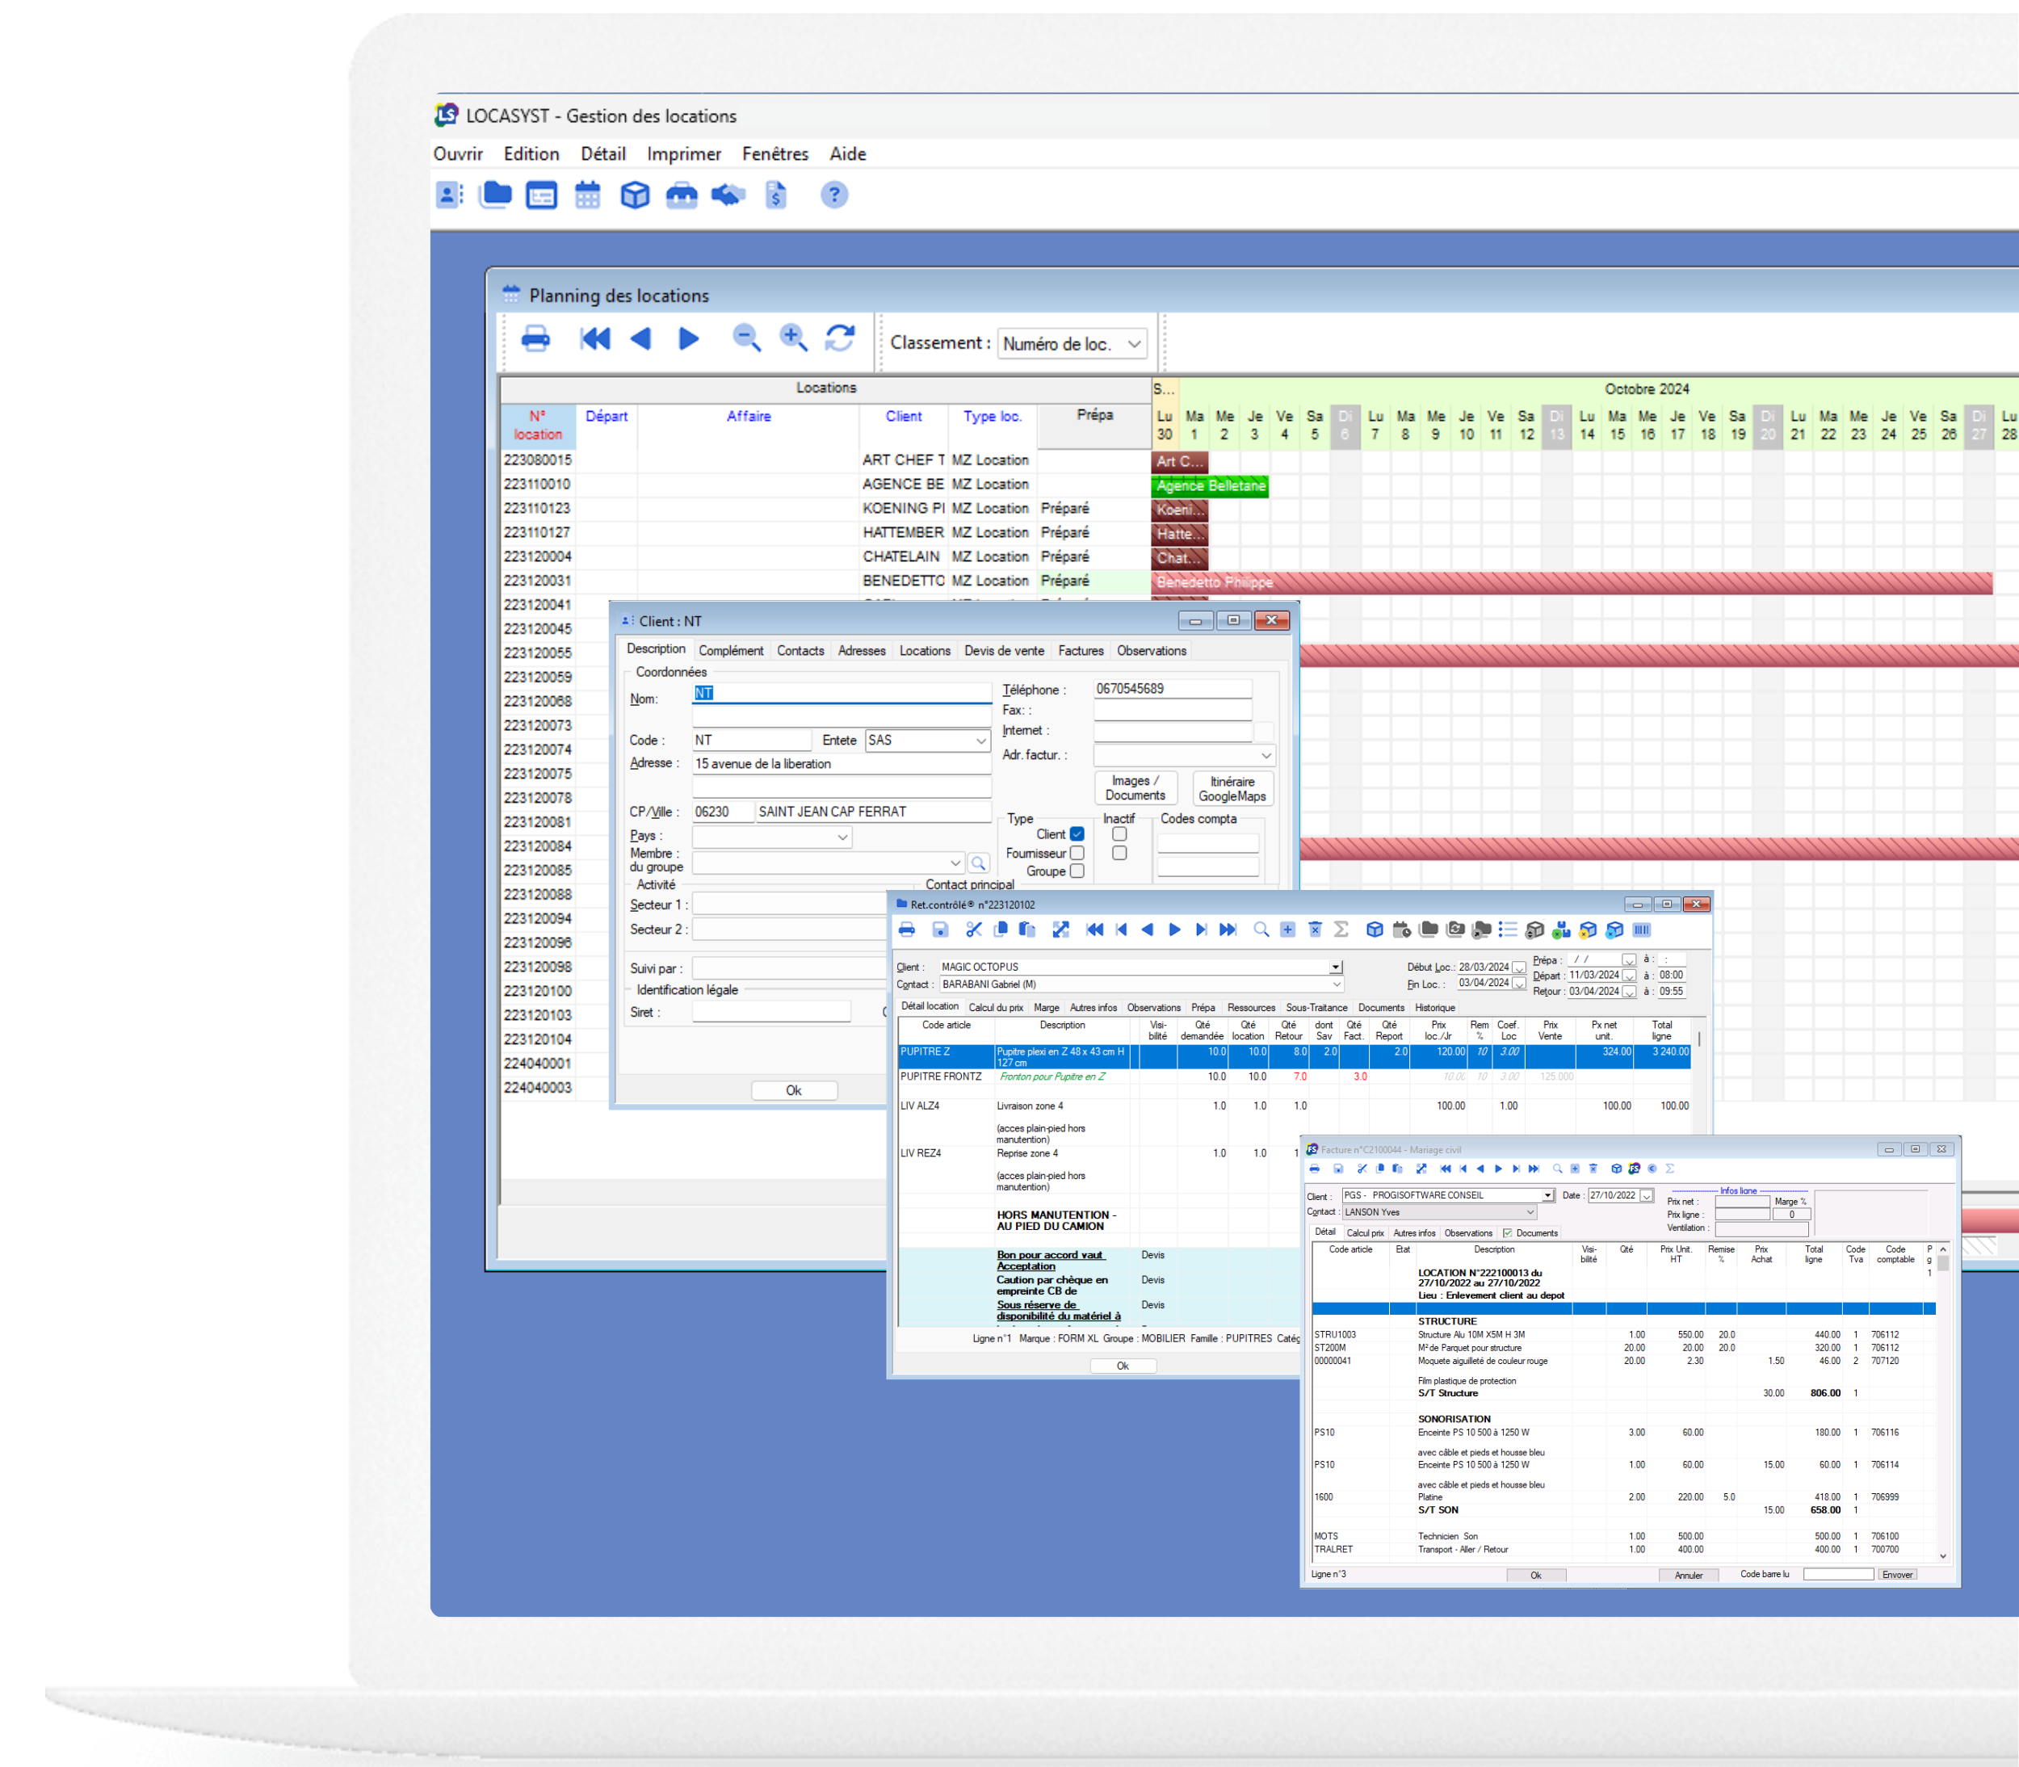2019x1767 pixels.
Task: Zoom out the planning view
Action: [x=746, y=339]
